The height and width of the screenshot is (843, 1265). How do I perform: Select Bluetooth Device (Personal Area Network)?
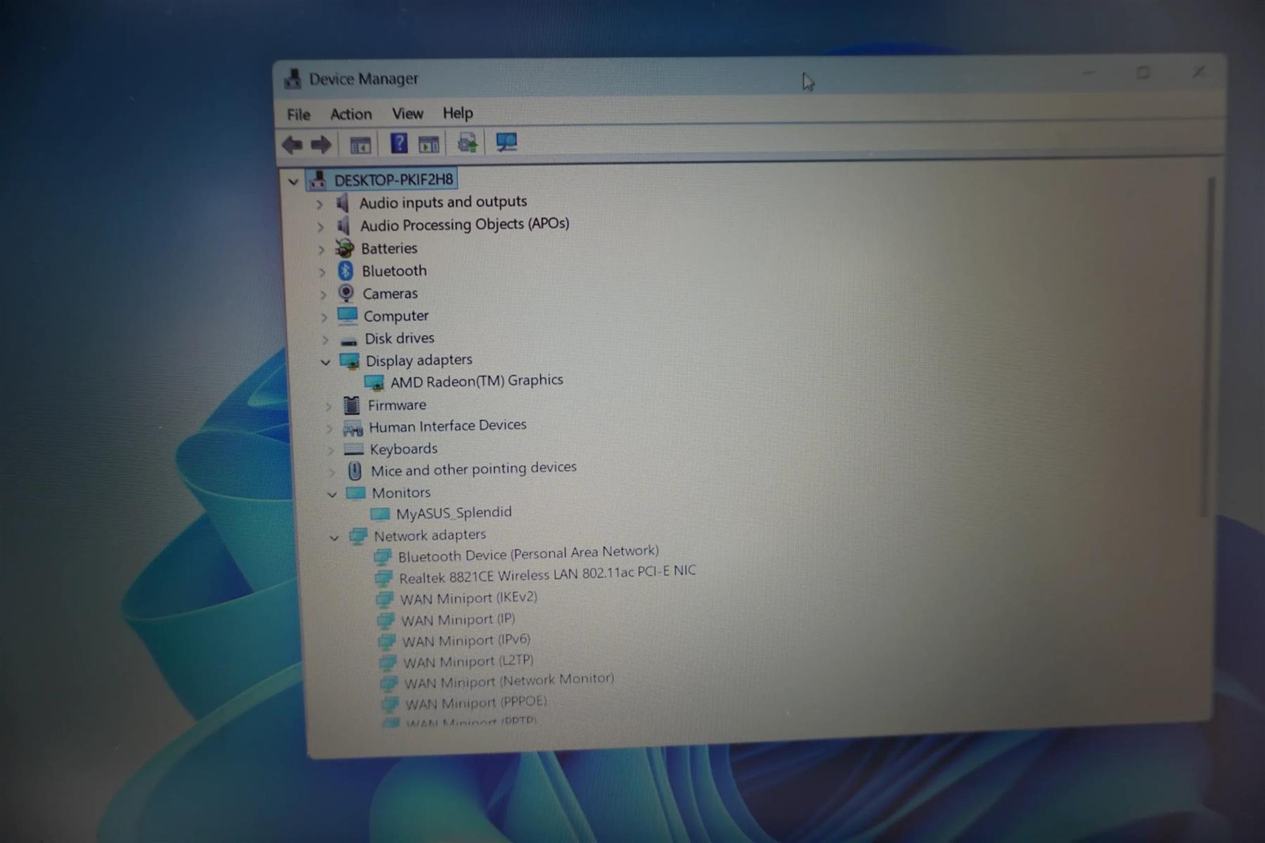point(528,554)
